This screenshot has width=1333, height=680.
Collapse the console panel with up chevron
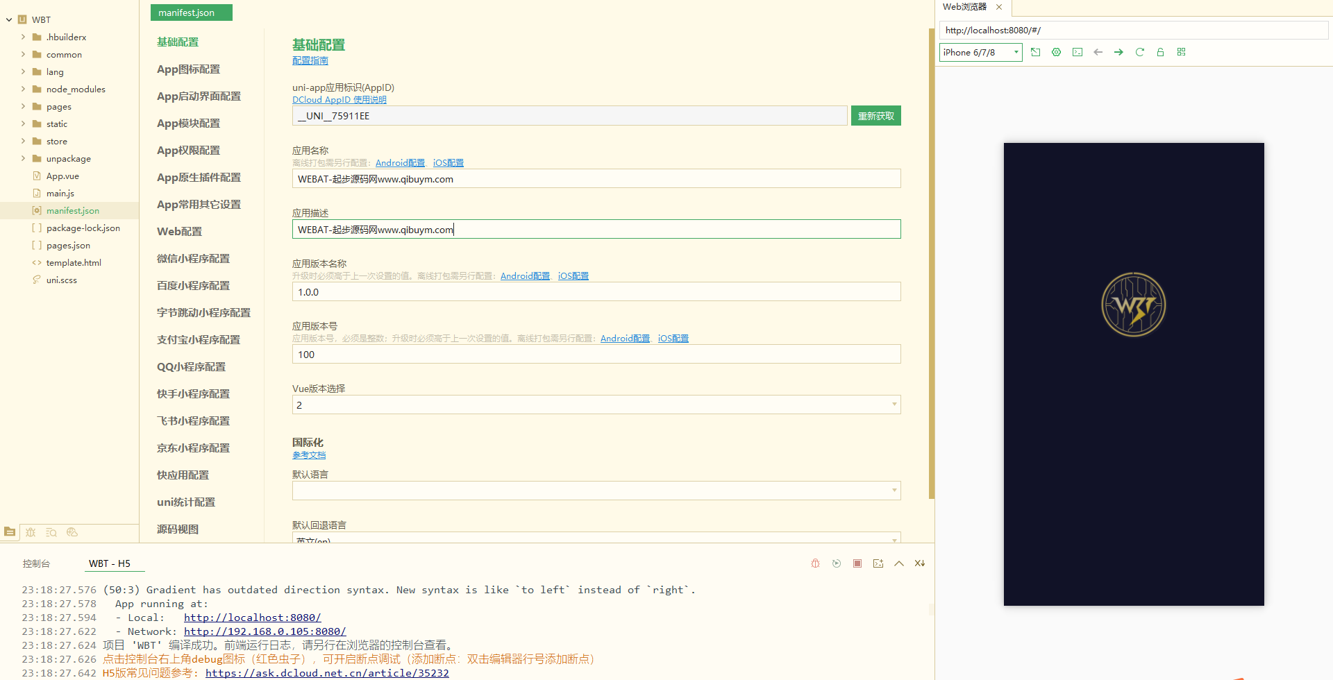click(x=899, y=563)
